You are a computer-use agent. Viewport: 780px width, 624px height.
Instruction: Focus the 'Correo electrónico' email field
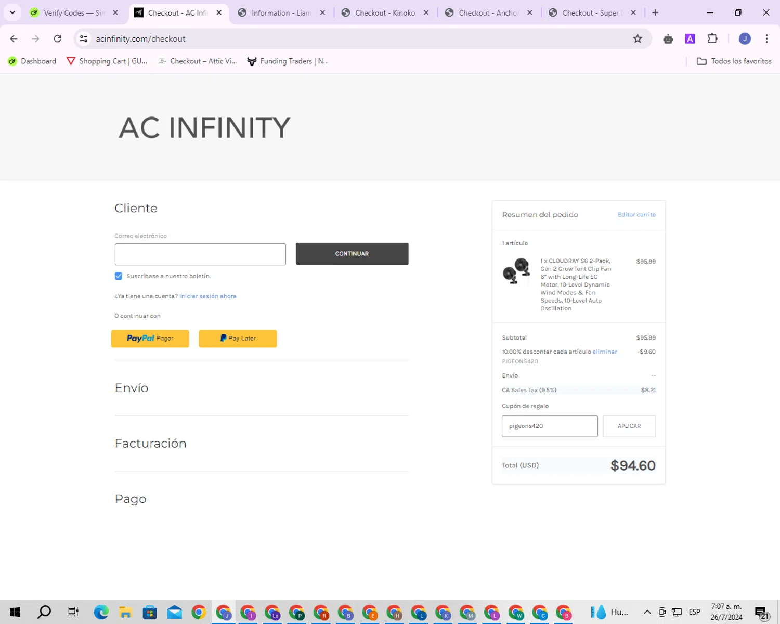(x=200, y=254)
